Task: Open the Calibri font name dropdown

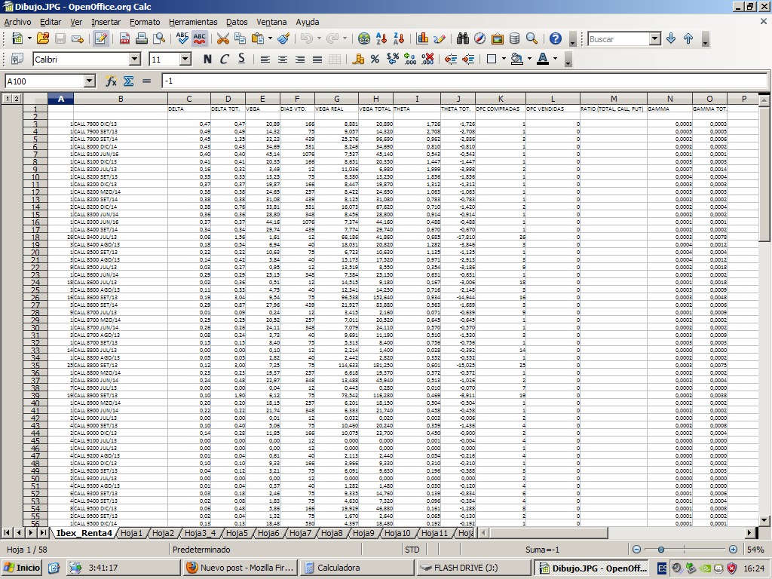Action: (x=135, y=59)
